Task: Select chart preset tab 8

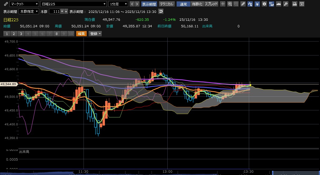Action: (x=57, y=34)
